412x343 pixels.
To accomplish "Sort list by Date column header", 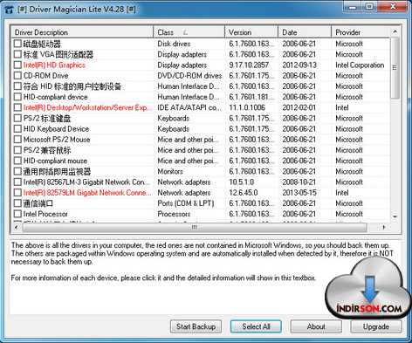I will point(305,32).
